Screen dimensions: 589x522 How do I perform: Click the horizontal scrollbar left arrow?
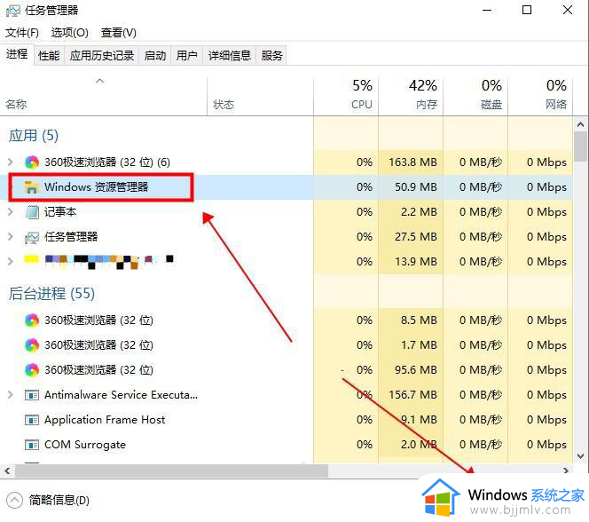7,471
